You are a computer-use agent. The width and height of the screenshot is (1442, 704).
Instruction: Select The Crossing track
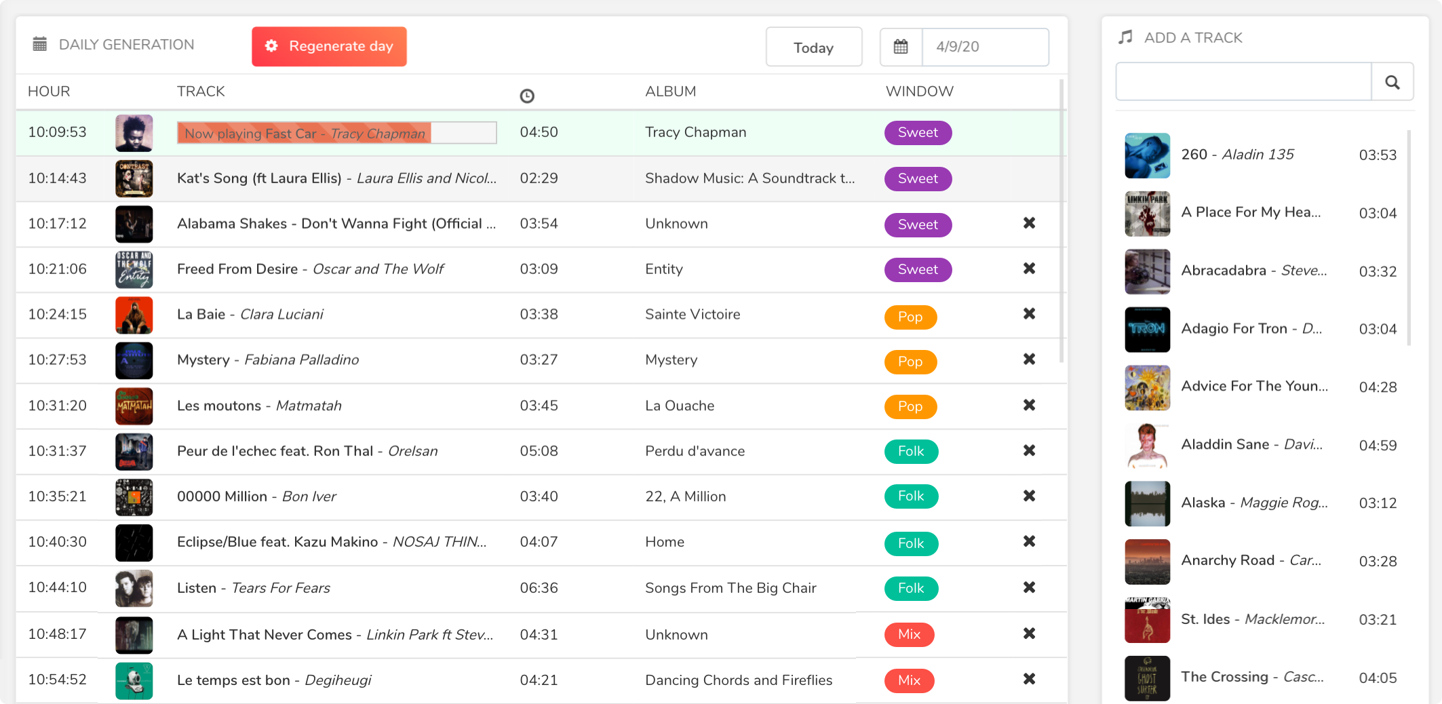(x=1261, y=678)
